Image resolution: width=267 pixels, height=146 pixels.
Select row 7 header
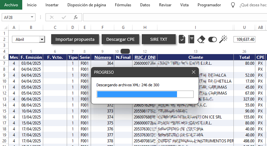coord(4,63)
